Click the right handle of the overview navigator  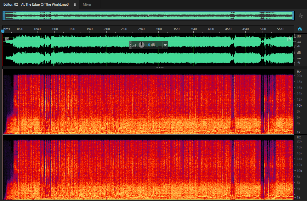point(293,16)
